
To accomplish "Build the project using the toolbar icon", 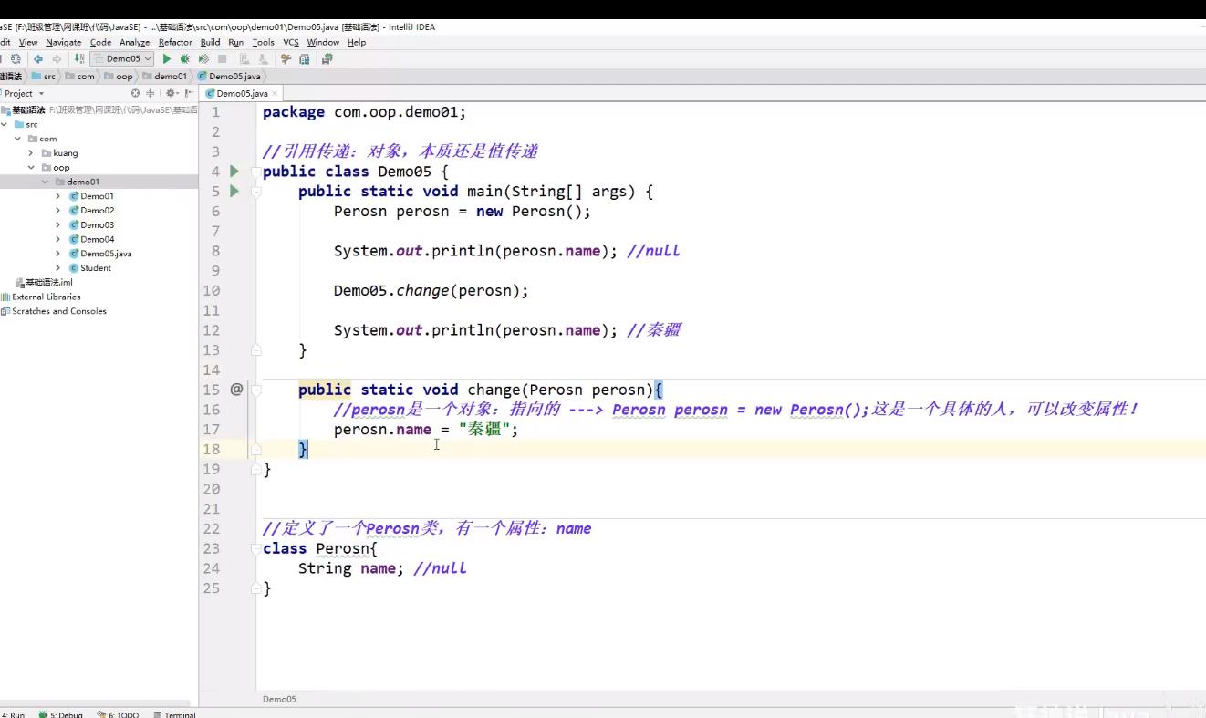I will pyautogui.click(x=79, y=58).
